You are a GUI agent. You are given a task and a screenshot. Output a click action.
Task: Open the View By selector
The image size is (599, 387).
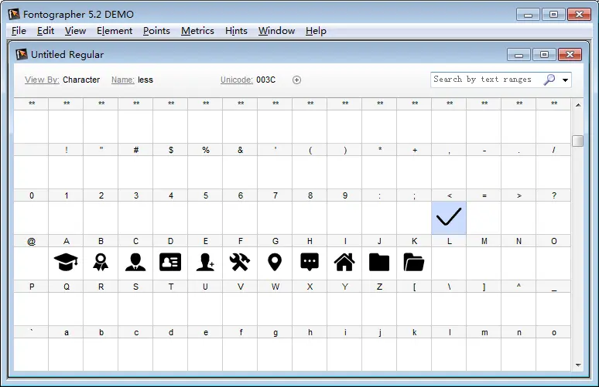pos(42,80)
